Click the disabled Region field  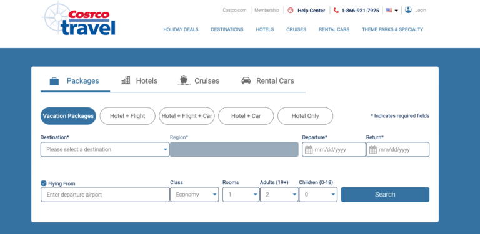(234, 149)
